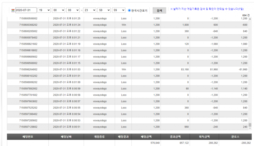The height and width of the screenshot is (146, 254).
Task: Click the scrollbar down arrow
Action: point(250,128)
